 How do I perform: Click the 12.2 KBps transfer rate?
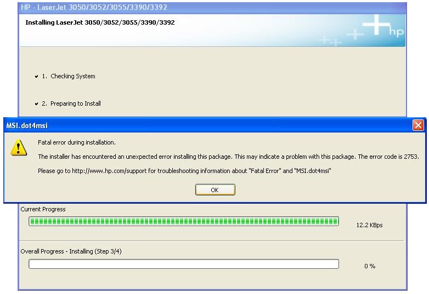tap(369, 225)
